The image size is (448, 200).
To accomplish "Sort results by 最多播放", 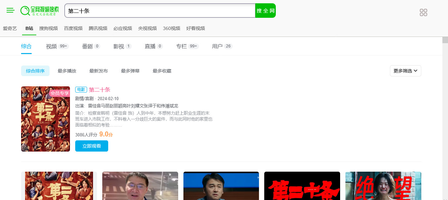I will [67, 71].
